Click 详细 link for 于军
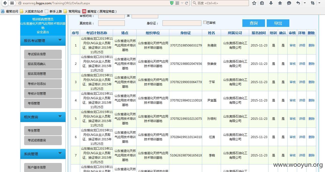The width and height of the screenshot is (325, 172). 302,82
